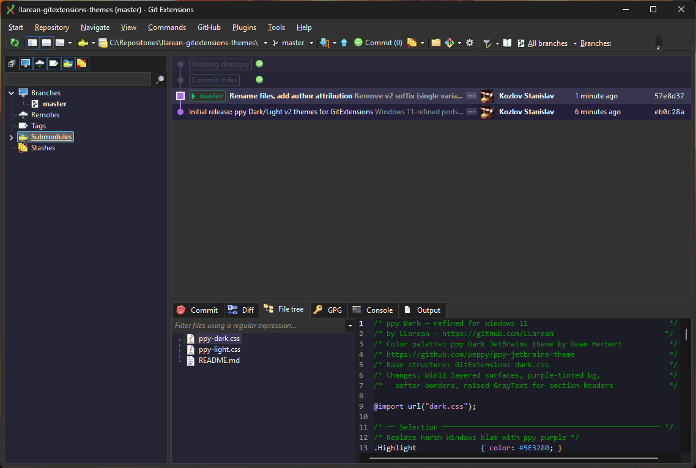
Task: Open the Start menu
Action: (15, 27)
